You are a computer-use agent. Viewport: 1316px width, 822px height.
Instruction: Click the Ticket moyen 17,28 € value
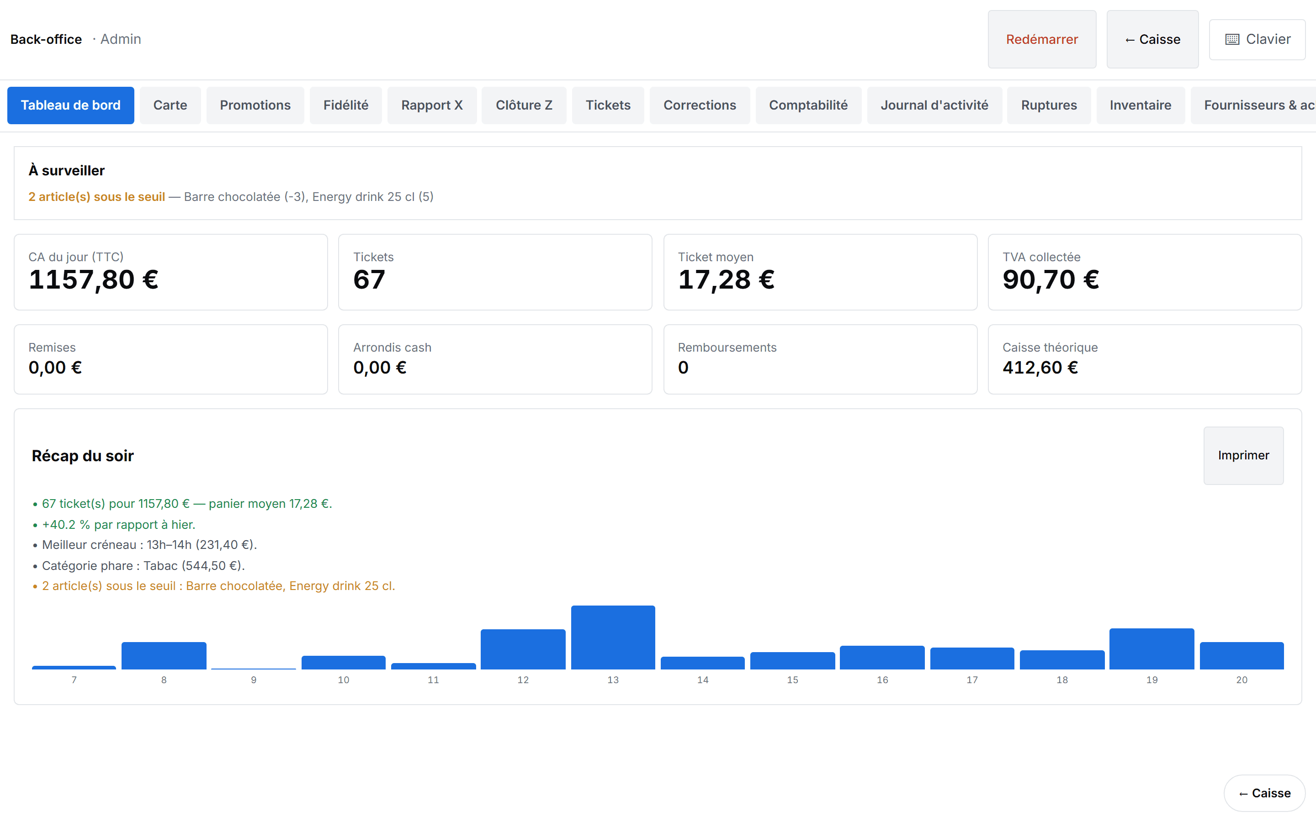pyautogui.click(x=726, y=280)
